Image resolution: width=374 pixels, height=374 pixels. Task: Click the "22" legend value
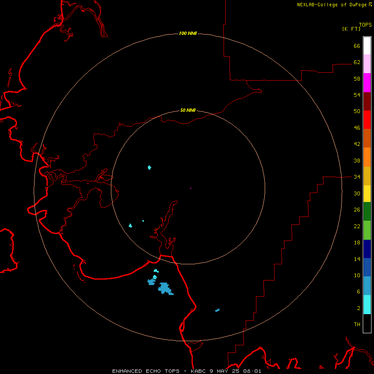coord(357,226)
